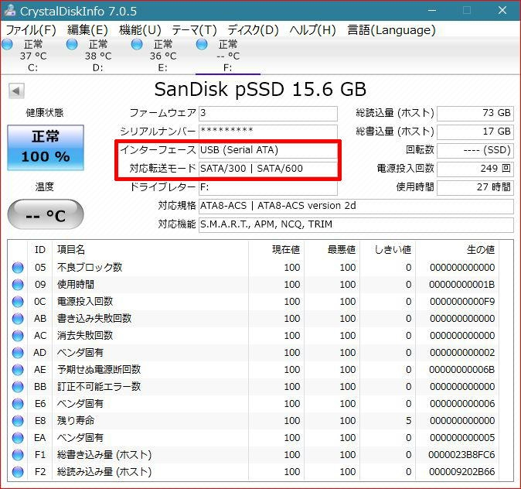The width and height of the screenshot is (521, 489).
Task: Select the 不良ブロック数 attribute name
Action: [90, 268]
